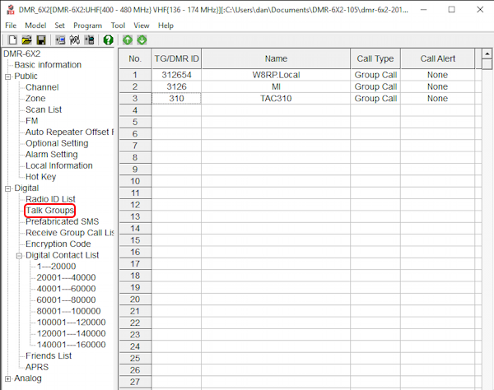Collapse the Public tree node
The height and width of the screenshot is (390, 494).
pos(8,77)
